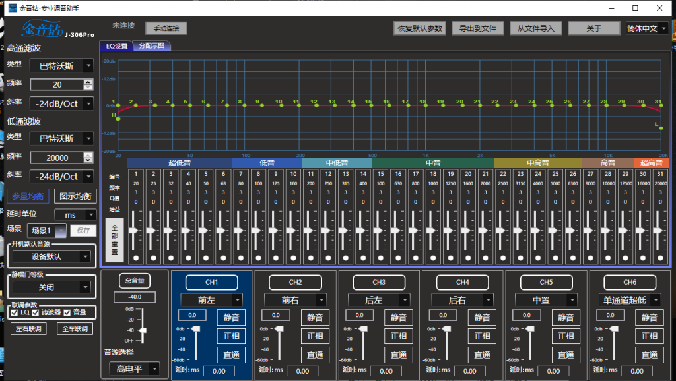Toggle CH6 直通 bypass button
676x381 pixels.
pos(650,355)
